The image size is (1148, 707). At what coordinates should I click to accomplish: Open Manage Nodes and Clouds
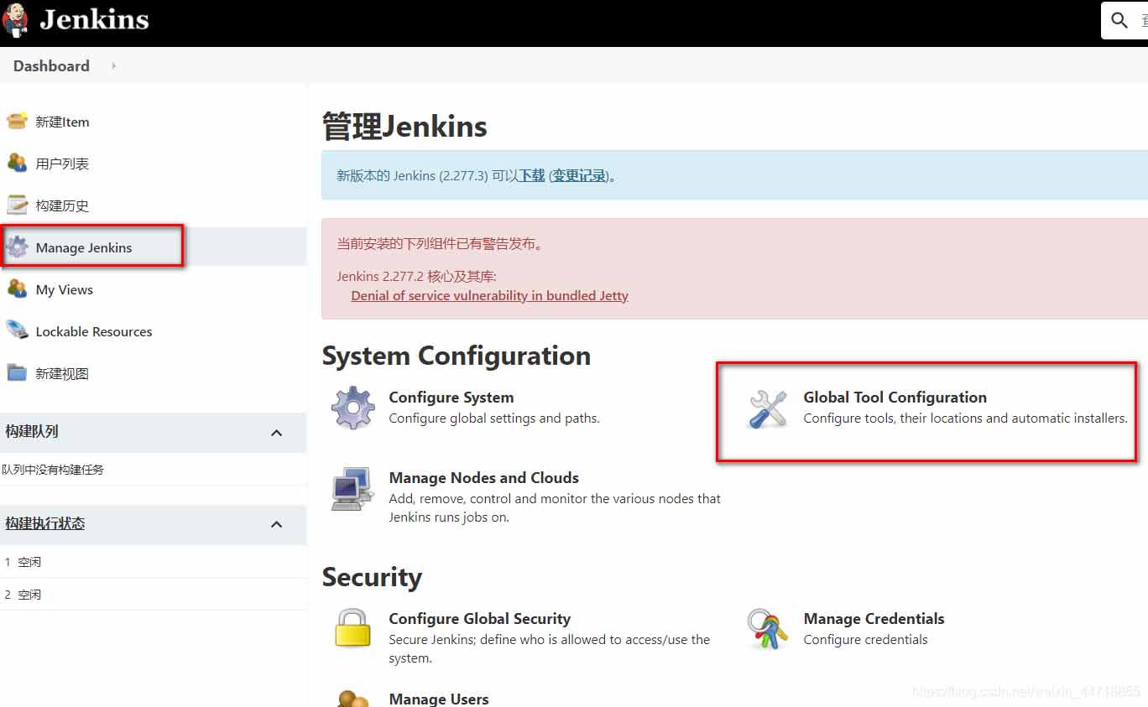[x=484, y=478]
